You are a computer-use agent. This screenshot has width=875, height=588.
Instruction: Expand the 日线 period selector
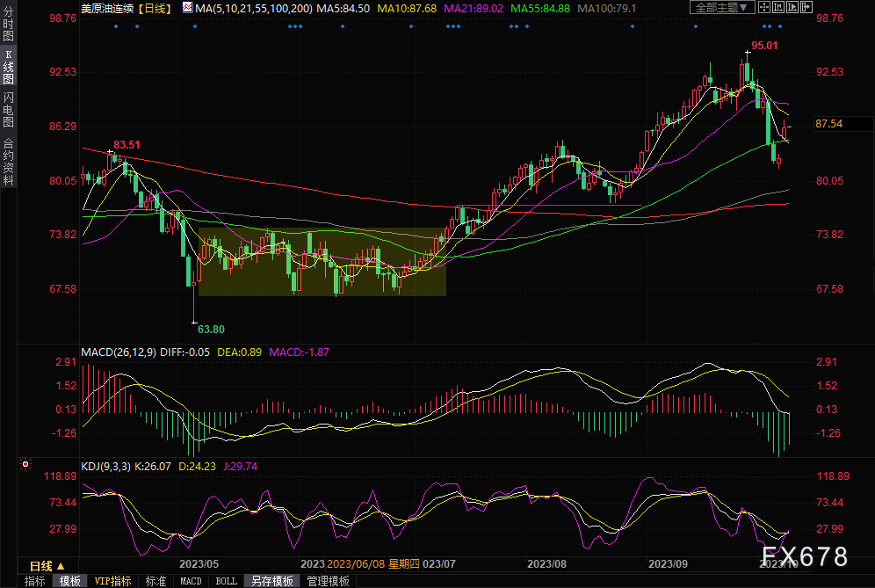pos(47,565)
